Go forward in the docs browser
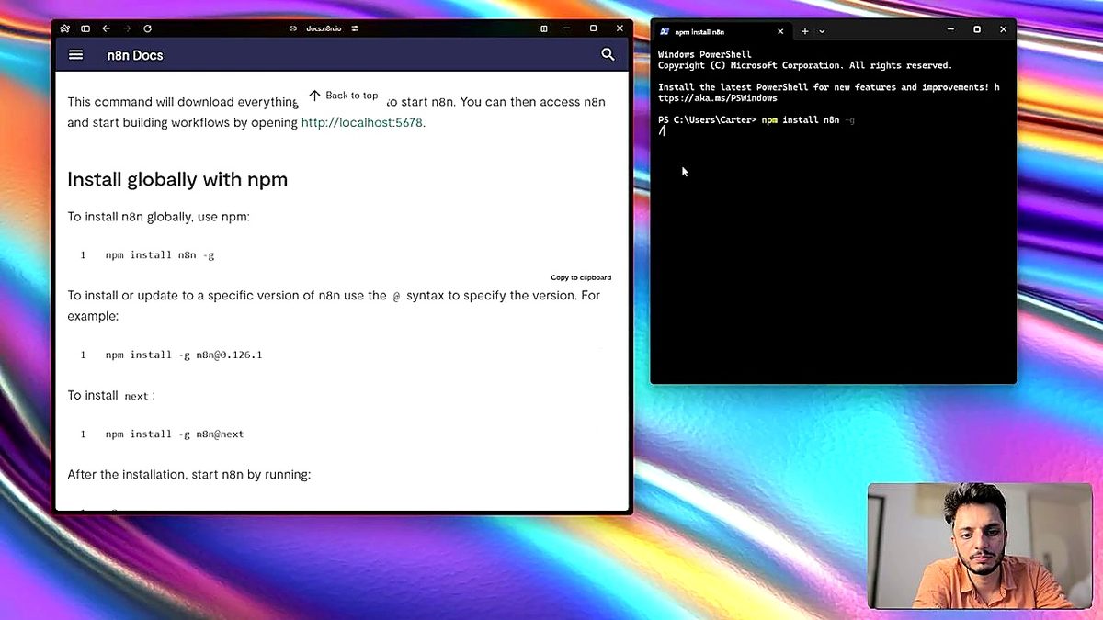Image resolution: width=1103 pixels, height=620 pixels. (127, 28)
